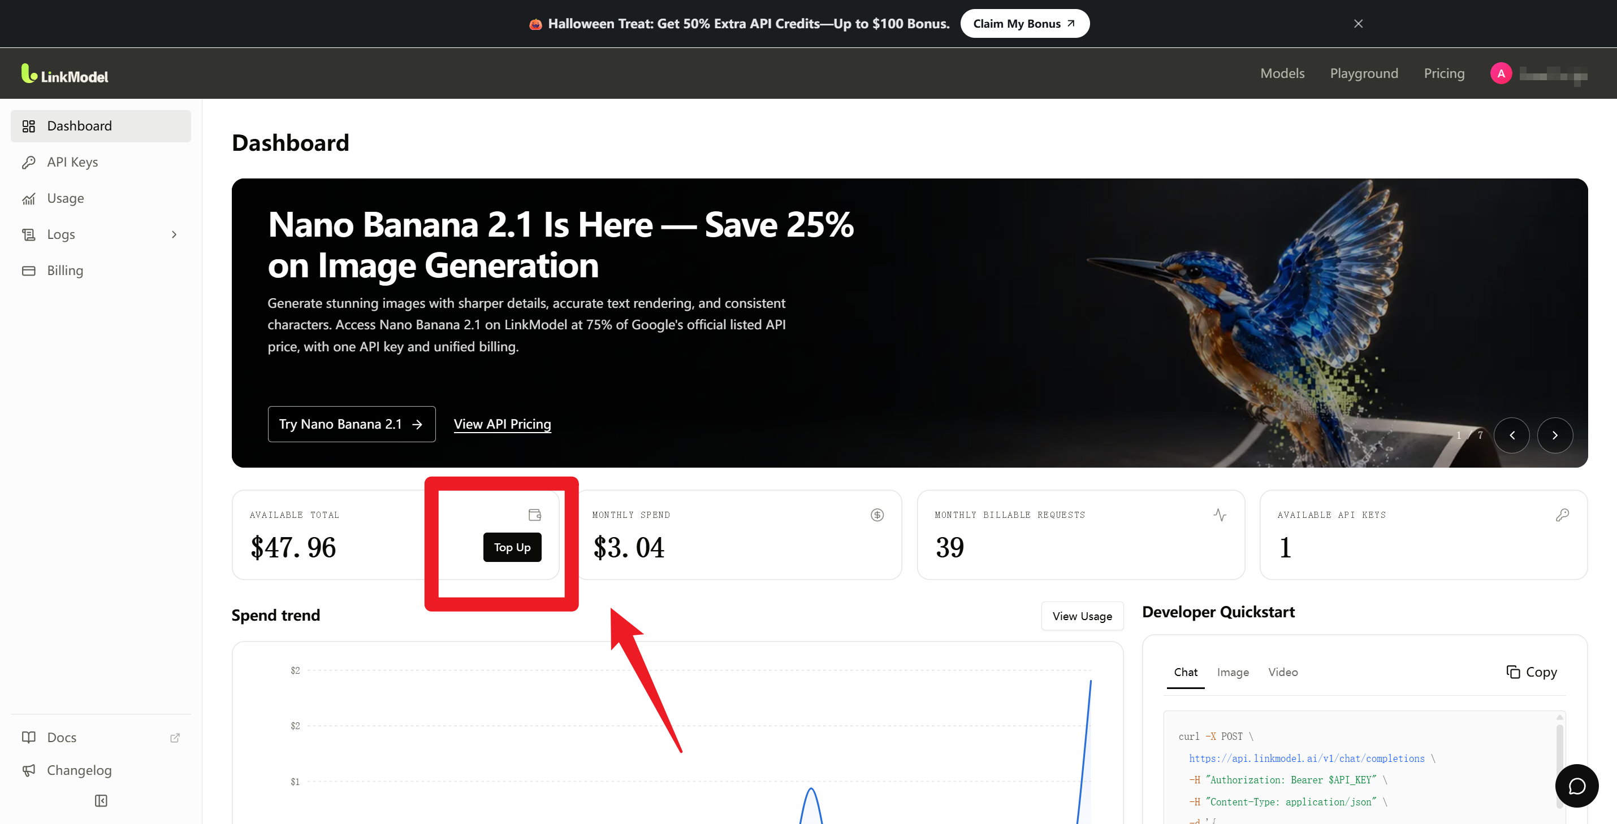
Task: Follow the View API Pricing link
Action: click(502, 424)
